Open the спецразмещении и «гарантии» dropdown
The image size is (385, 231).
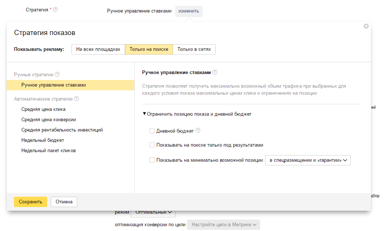coord(308,160)
